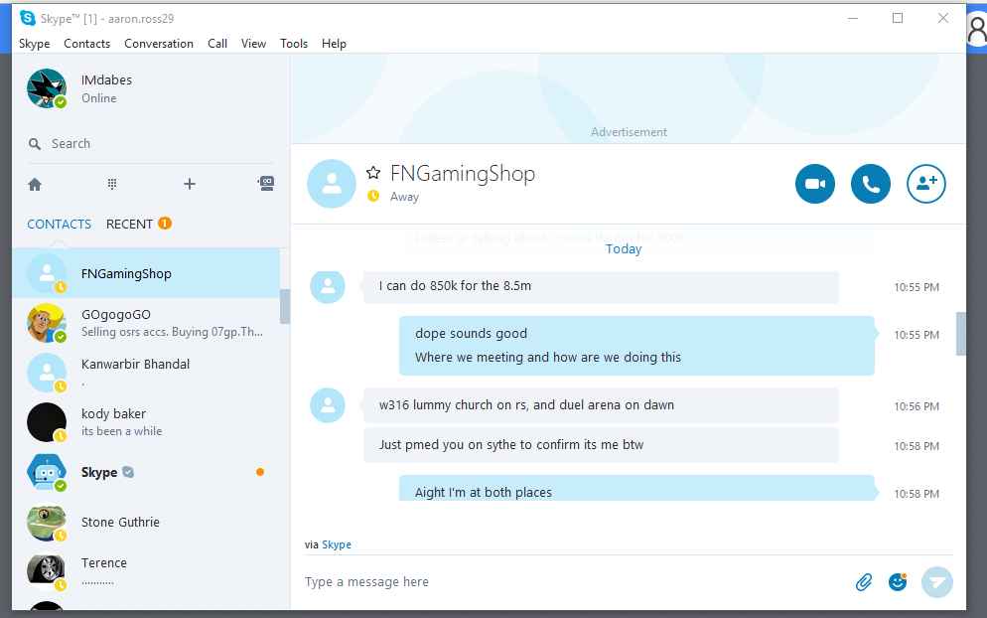Switch to the CONTACTS tab

pos(59,225)
